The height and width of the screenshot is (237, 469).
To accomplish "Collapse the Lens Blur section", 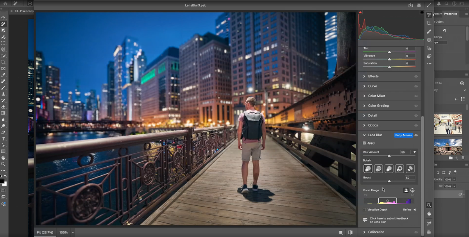I will pos(363,135).
